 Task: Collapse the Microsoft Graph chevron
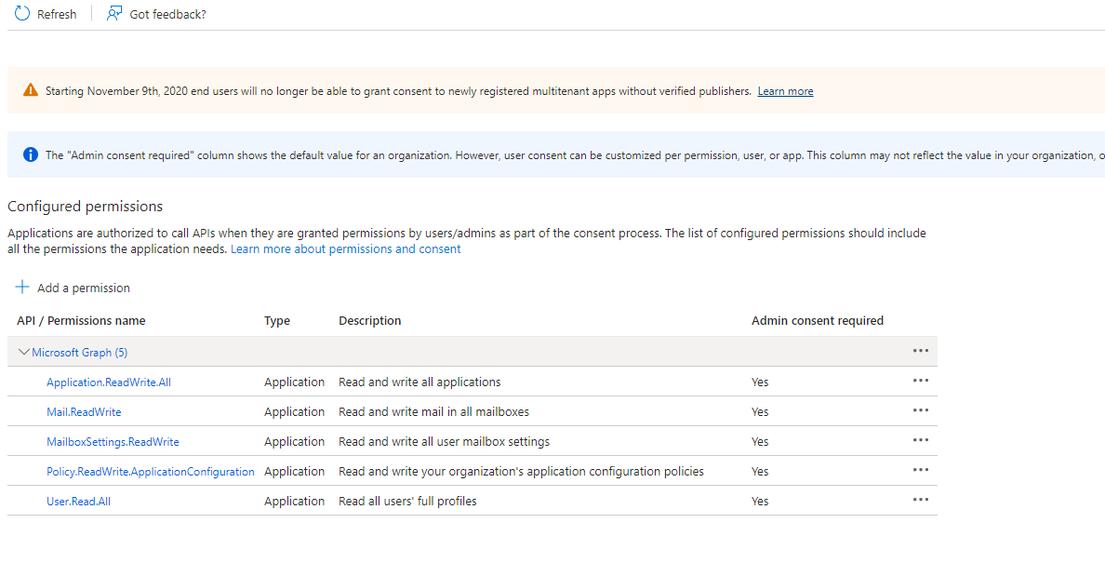point(23,352)
